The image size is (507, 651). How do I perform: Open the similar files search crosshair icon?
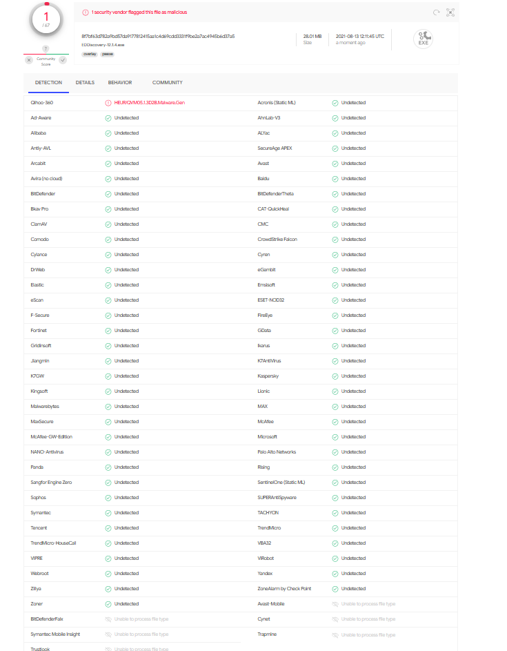[x=450, y=12]
